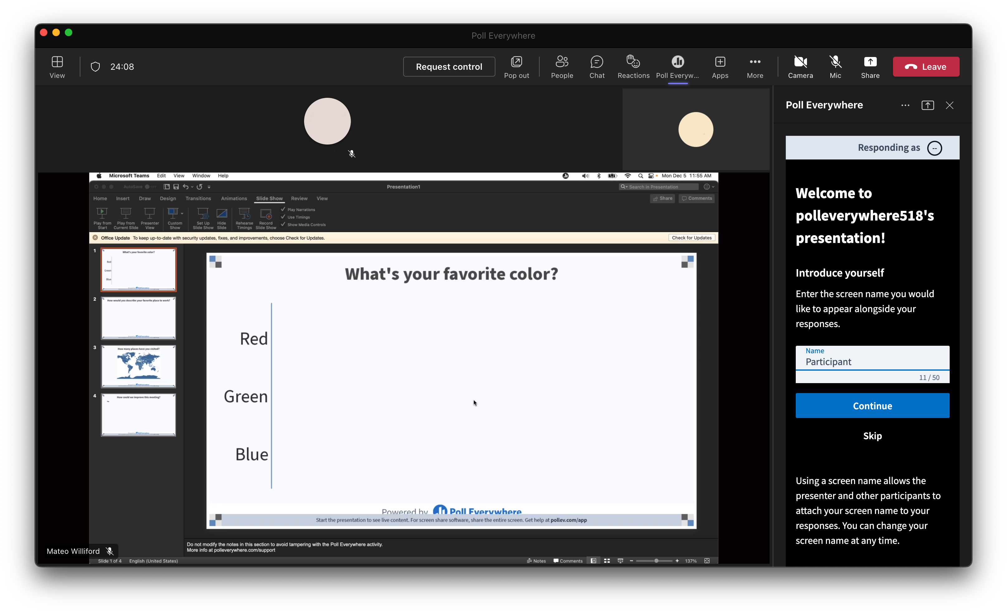Click the PowerPoint redo icon
Image resolution: width=1007 pixels, height=613 pixels.
(x=199, y=187)
